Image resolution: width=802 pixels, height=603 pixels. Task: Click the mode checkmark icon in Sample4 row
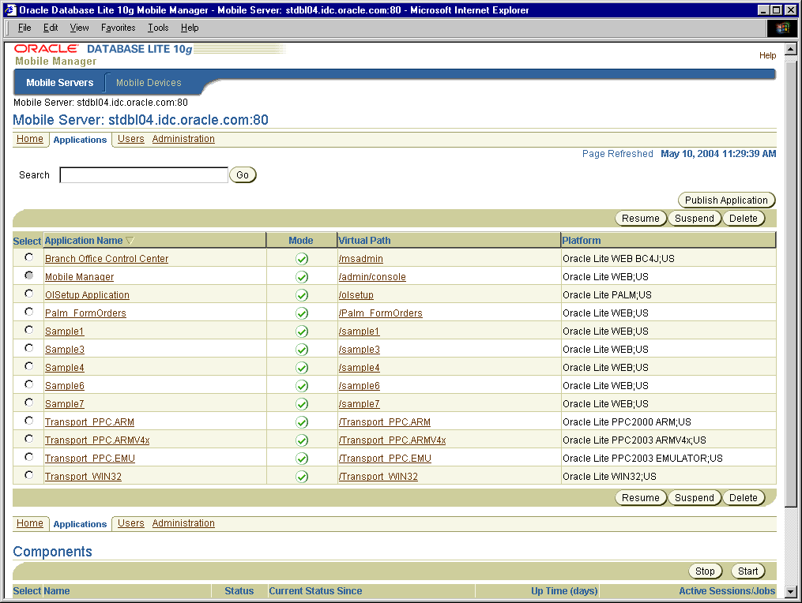(302, 368)
